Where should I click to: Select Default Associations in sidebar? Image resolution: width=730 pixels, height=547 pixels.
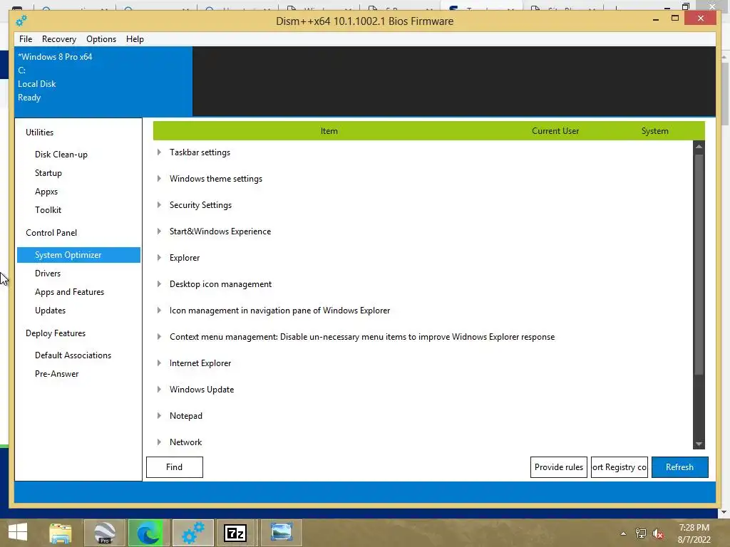point(73,355)
